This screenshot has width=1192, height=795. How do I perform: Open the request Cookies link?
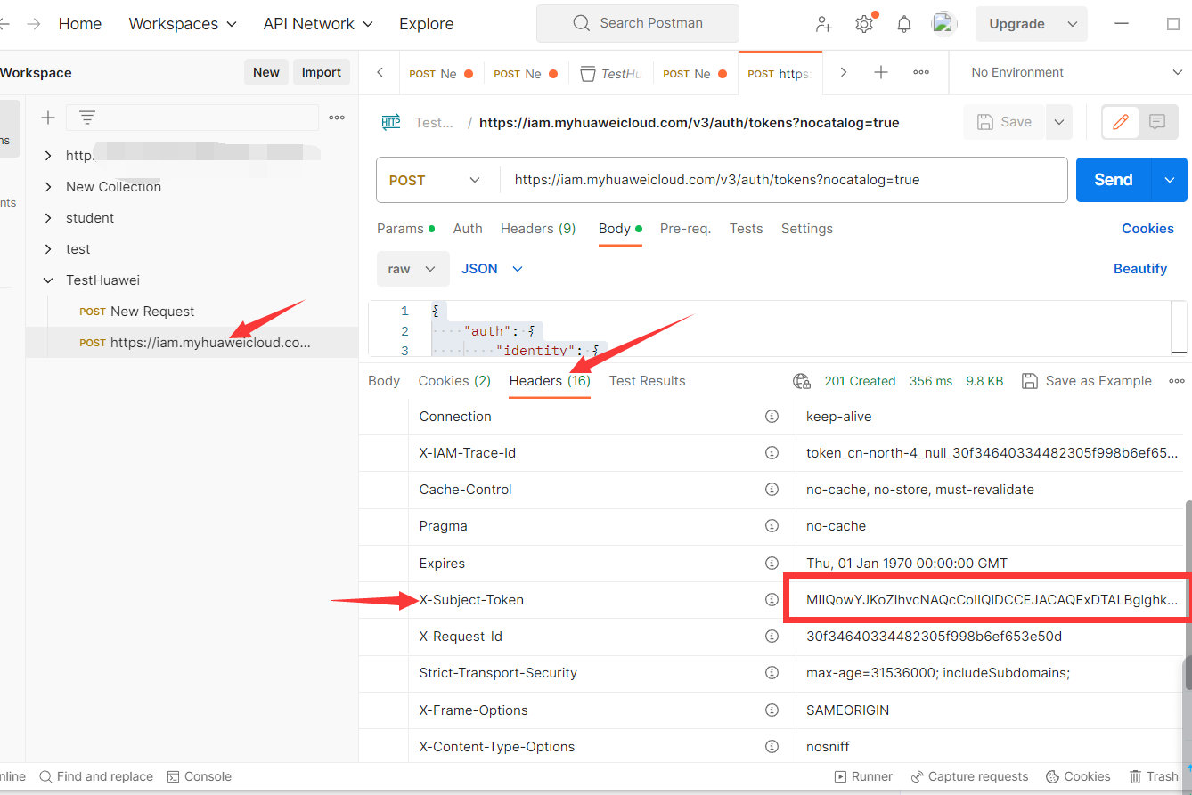[1147, 229]
